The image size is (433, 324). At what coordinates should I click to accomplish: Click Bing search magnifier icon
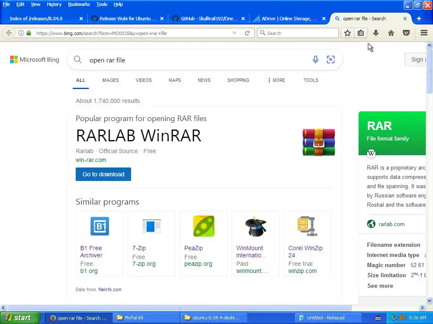click(x=78, y=59)
